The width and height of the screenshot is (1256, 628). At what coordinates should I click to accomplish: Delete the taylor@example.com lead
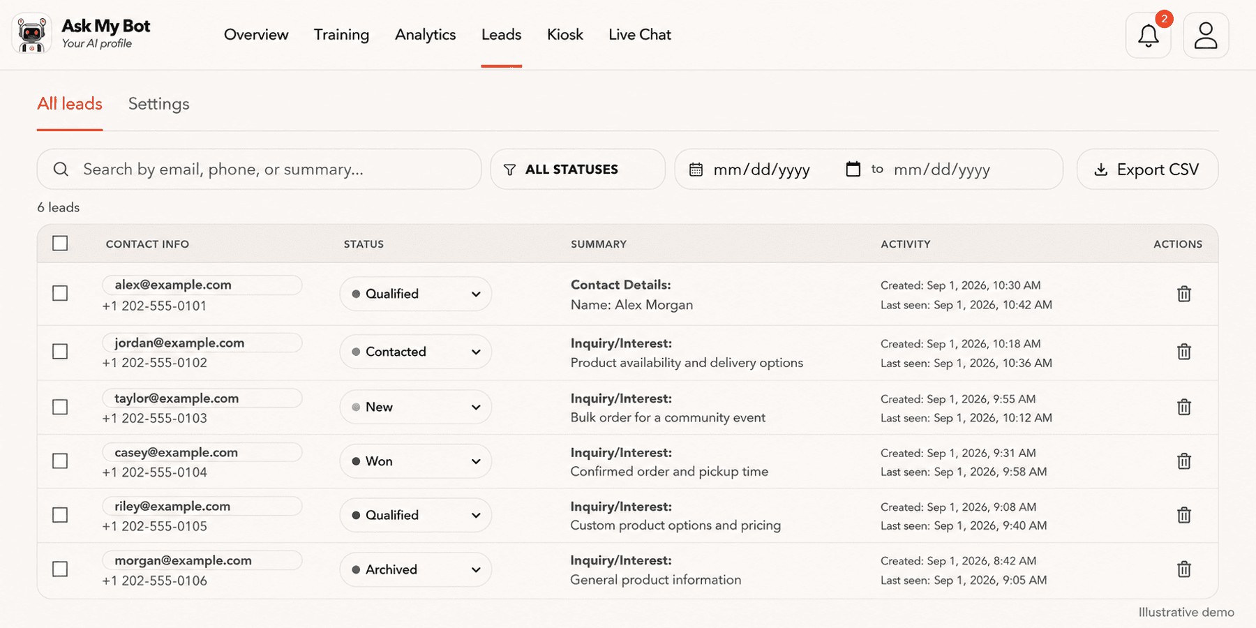[x=1184, y=407]
